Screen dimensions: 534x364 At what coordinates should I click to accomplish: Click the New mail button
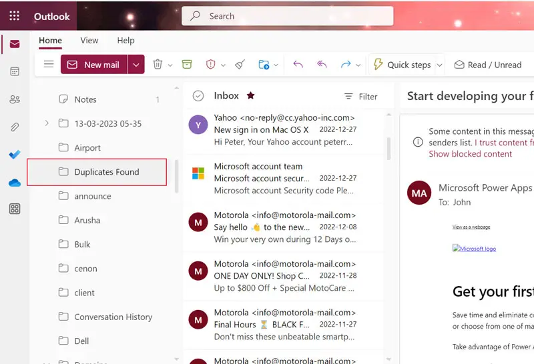(x=94, y=64)
